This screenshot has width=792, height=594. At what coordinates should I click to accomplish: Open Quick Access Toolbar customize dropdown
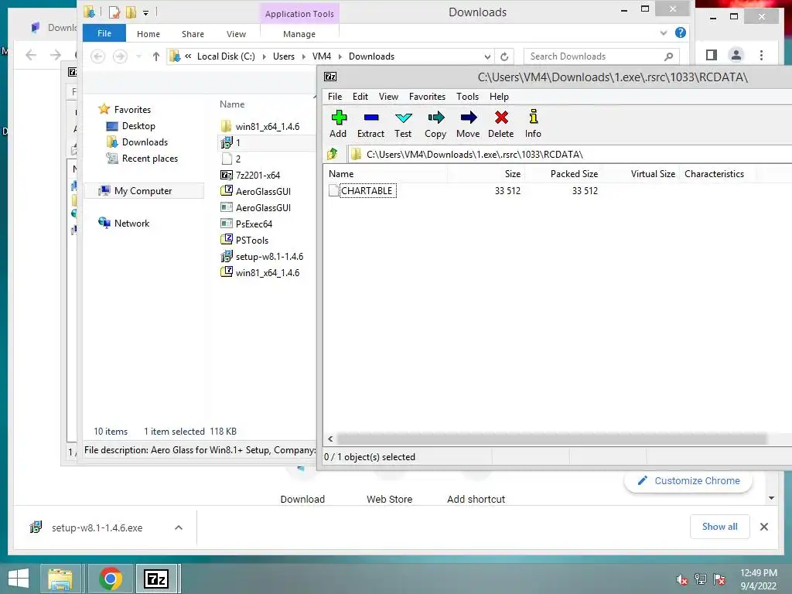pyautogui.click(x=145, y=12)
